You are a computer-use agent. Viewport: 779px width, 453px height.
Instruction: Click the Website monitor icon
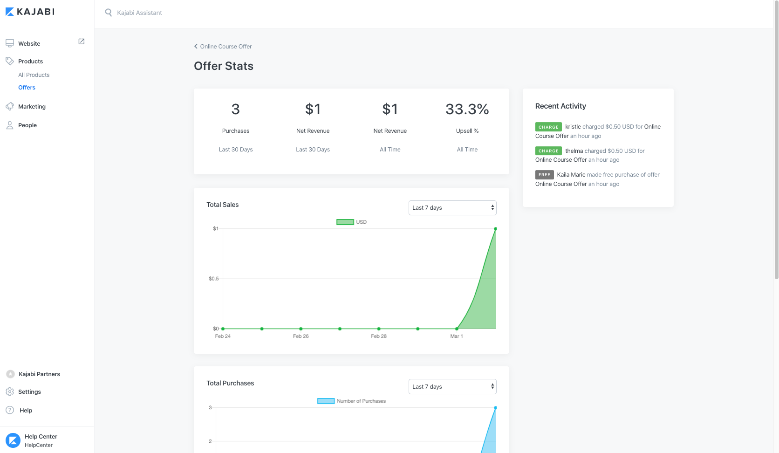[10, 43]
